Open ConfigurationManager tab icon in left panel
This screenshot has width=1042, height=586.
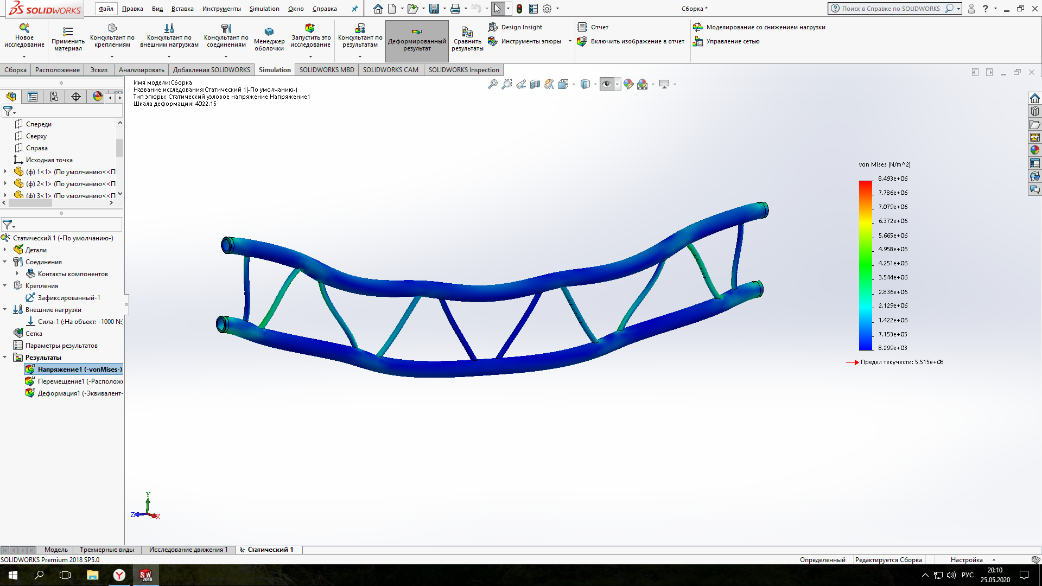(54, 97)
